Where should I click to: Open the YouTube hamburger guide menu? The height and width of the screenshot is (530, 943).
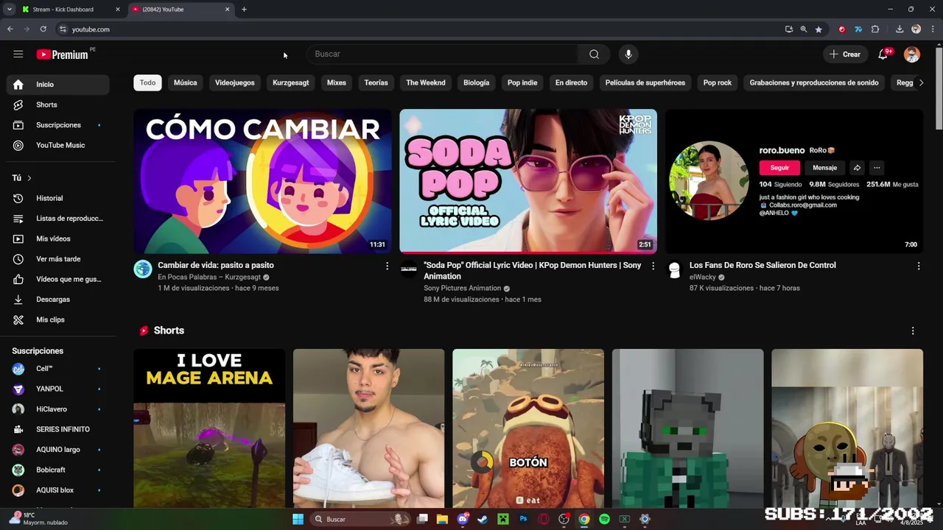click(x=18, y=54)
